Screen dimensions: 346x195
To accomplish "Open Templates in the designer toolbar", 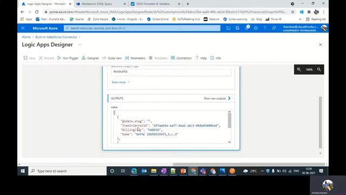I will tap(158, 58).
